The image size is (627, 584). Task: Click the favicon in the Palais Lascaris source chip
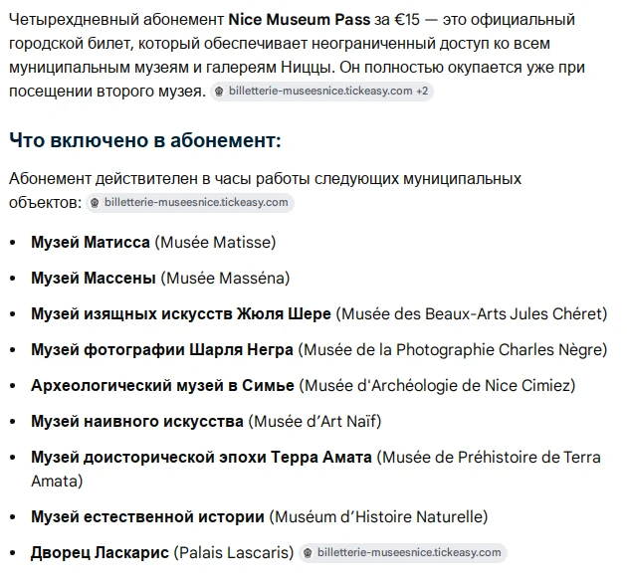(308, 553)
